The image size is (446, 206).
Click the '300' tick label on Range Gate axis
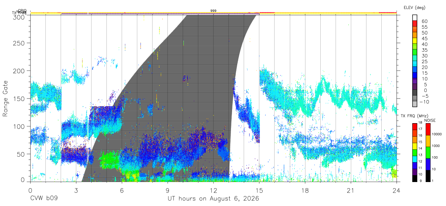pos(19,17)
